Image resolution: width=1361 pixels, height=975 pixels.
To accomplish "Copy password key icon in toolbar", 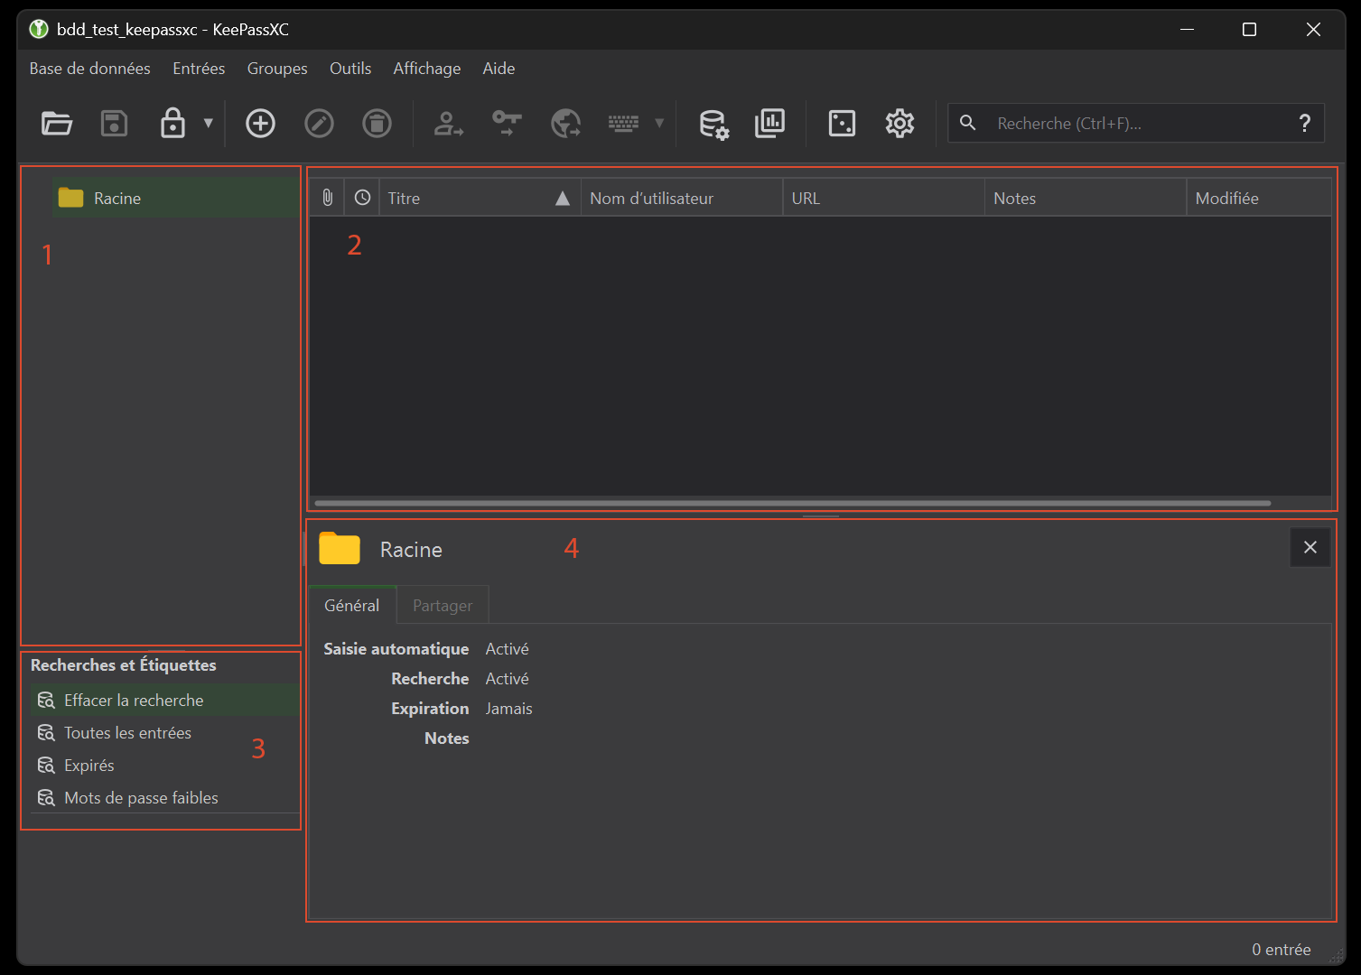I will [507, 123].
